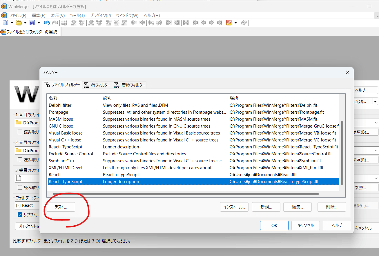
Task: Select the Exclude Source Control row
Action: click(193, 154)
